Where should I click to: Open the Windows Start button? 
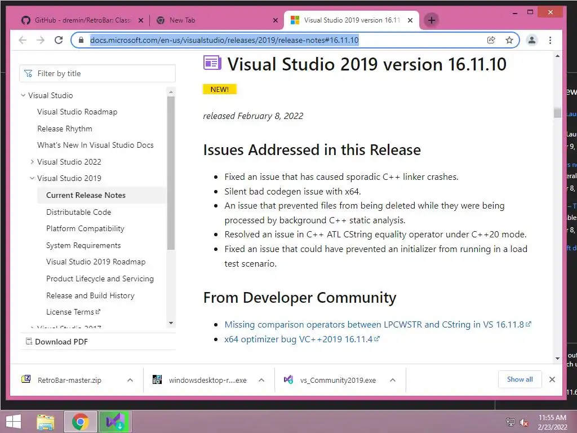coord(14,422)
